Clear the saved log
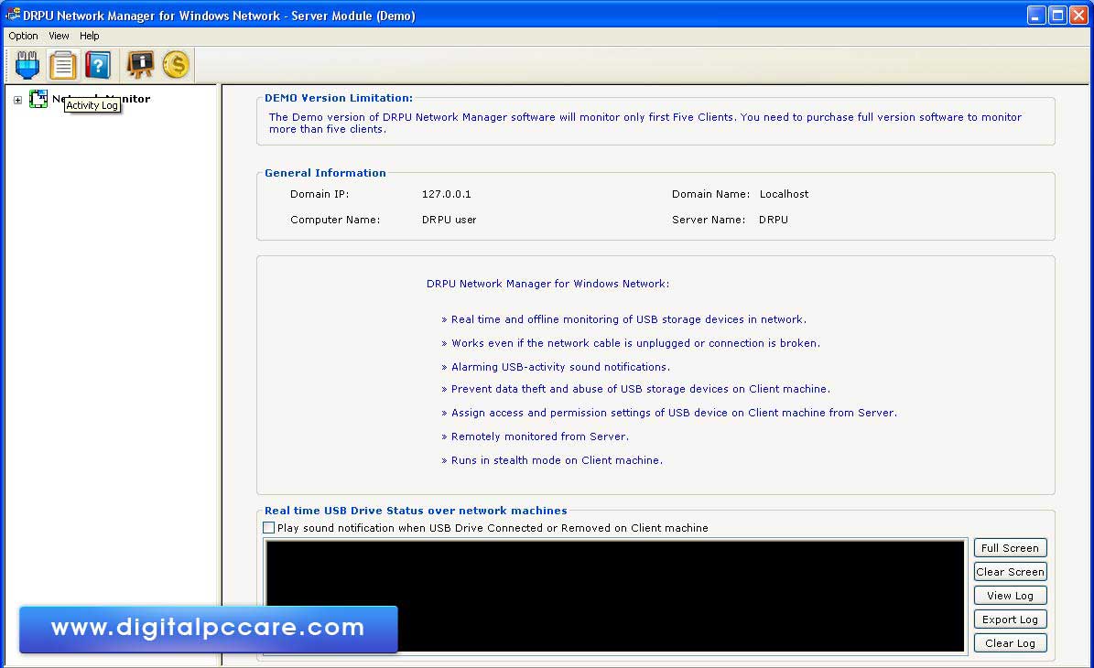Viewport: 1094px width, 668px height. (x=1010, y=642)
